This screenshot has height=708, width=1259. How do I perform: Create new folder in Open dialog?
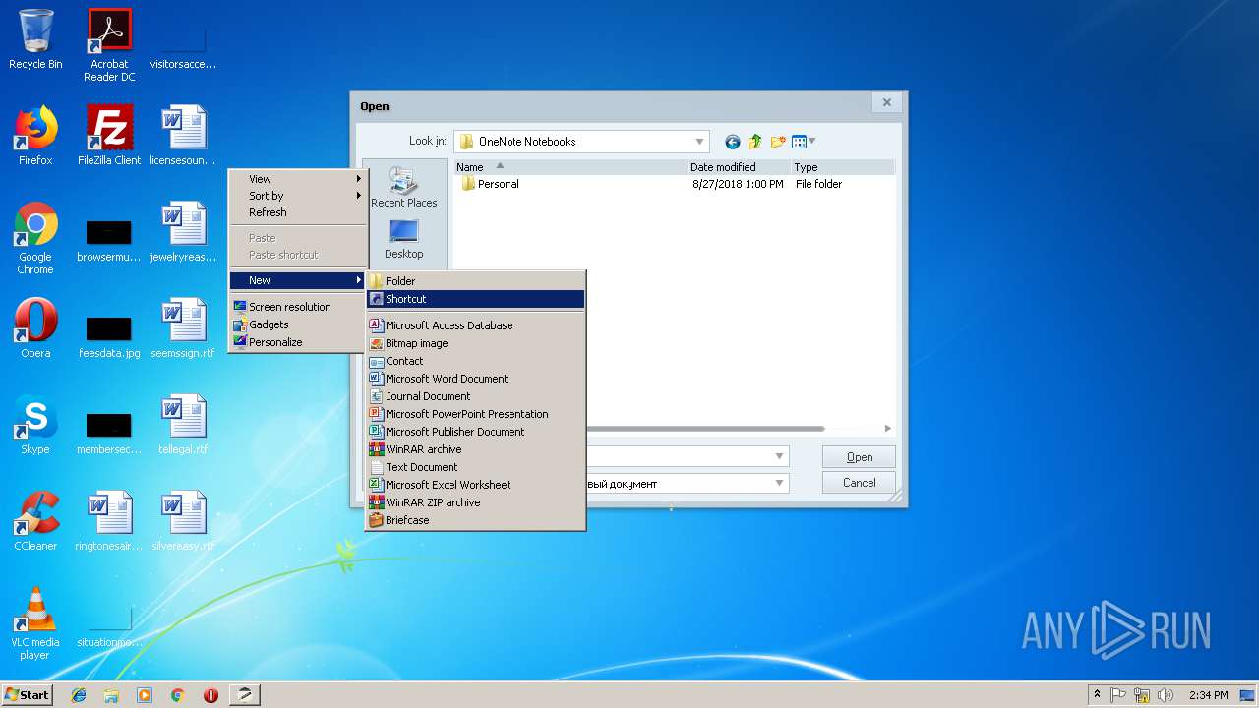tap(779, 142)
